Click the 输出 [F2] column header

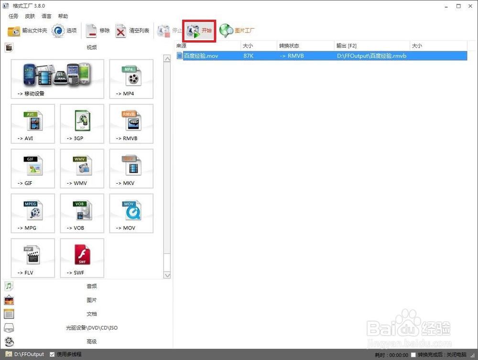click(x=372, y=46)
